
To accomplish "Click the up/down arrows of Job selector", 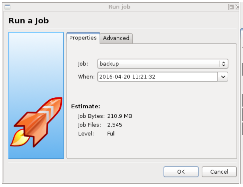I will [224, 64].
